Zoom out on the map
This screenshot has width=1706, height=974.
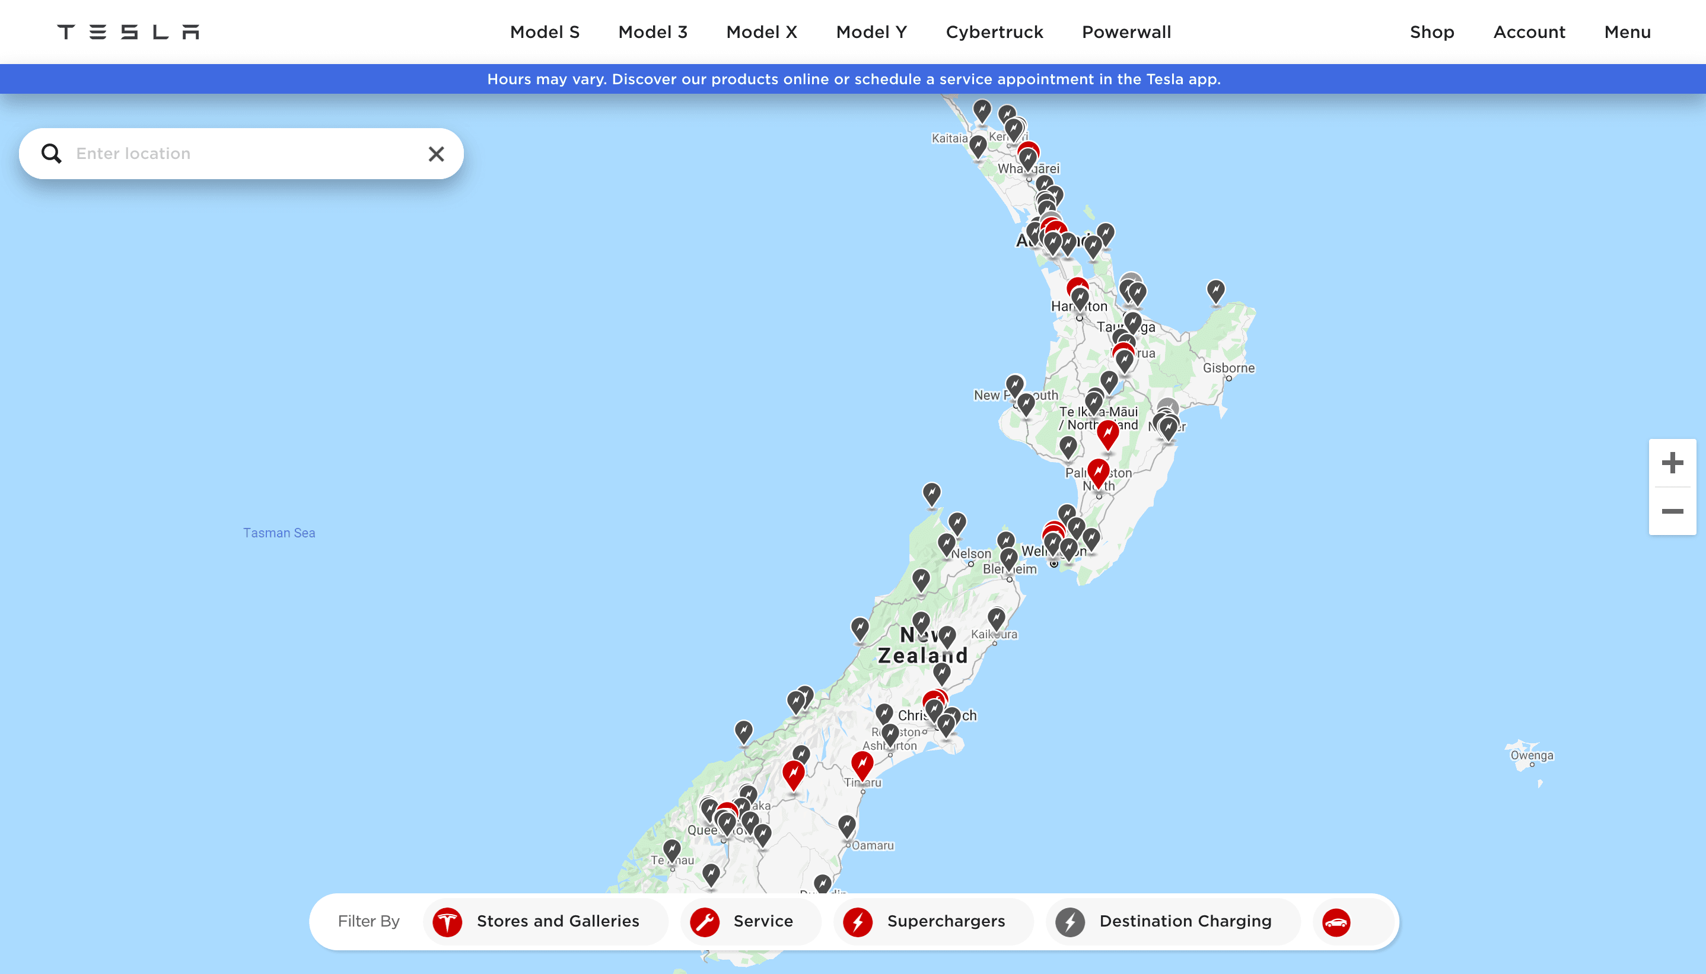tap(1672, 511)
